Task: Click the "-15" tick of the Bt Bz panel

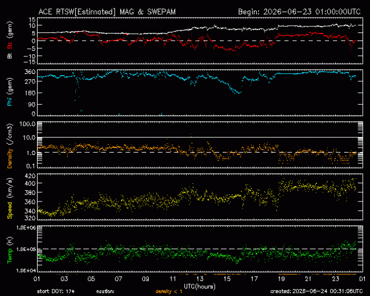Action: [x=30, y=62]
